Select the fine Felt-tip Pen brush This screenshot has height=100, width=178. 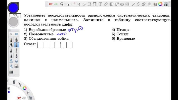point(16,50)
